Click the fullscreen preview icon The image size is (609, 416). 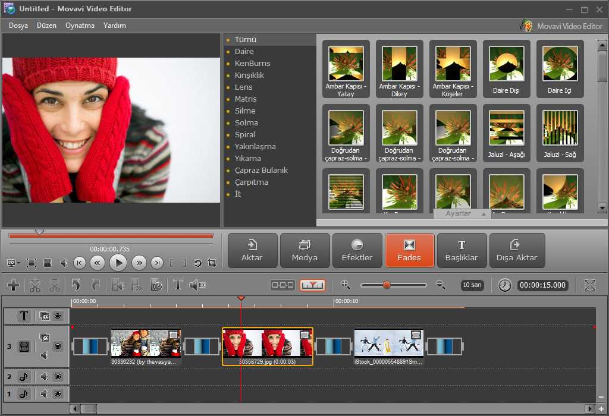click(32, 263)
